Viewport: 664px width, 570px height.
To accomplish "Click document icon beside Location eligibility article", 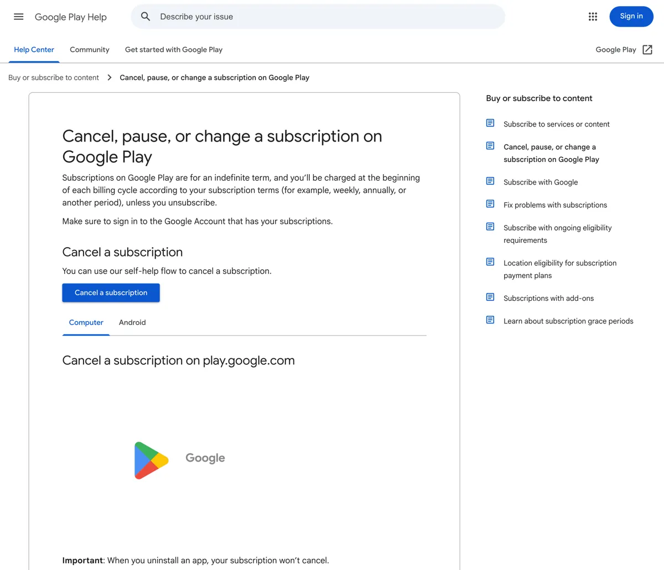I will [490, 262].
